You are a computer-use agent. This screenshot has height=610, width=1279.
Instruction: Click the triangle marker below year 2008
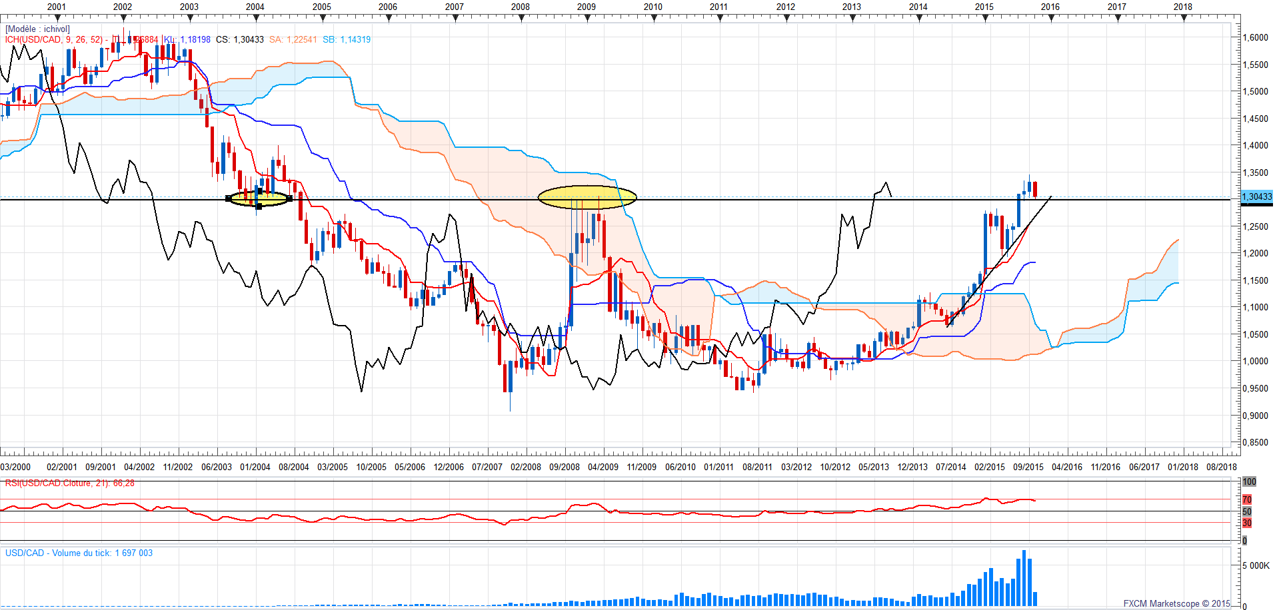click(x=521, y=18)
